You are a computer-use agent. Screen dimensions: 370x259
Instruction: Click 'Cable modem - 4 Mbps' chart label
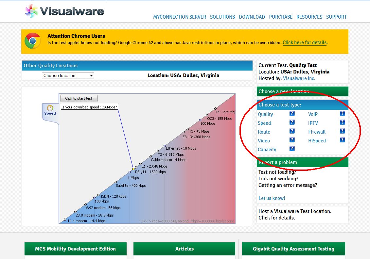click(x=168, y=160)
